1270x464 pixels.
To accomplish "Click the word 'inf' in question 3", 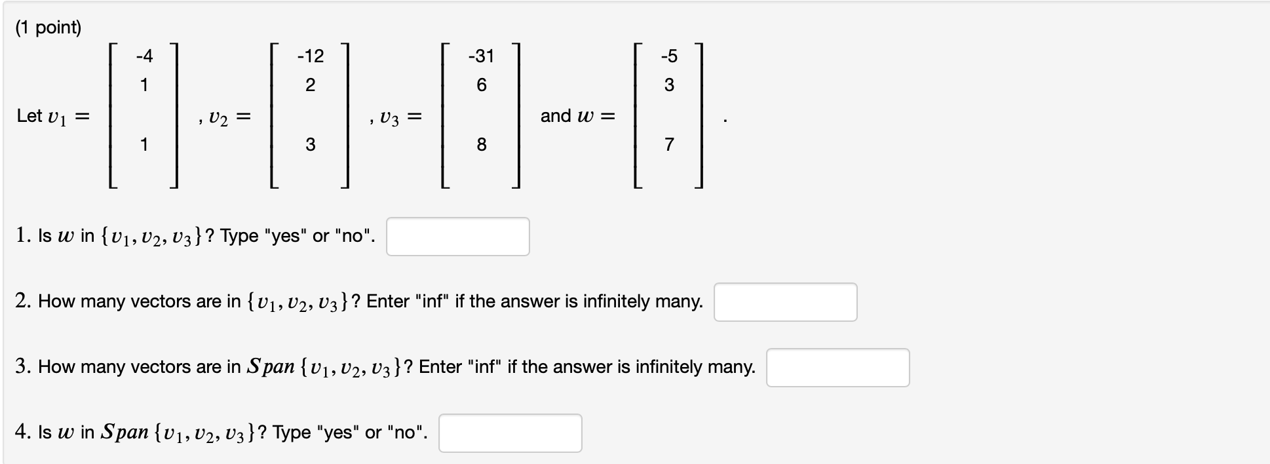I will tap(485, 366).
